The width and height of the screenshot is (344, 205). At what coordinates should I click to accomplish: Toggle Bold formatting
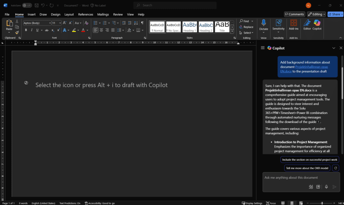point(26,30)
